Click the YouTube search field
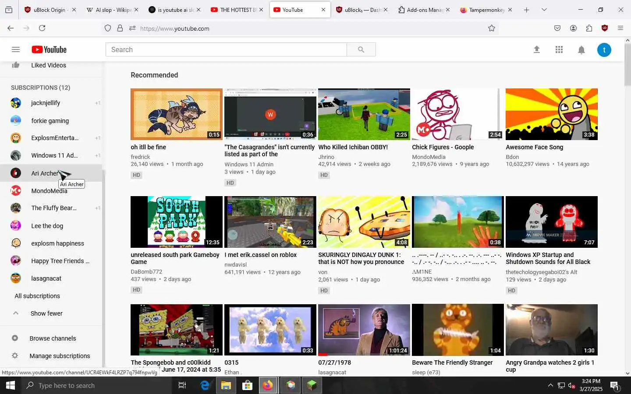Screen dimensions: 631x394 [226, 49]
